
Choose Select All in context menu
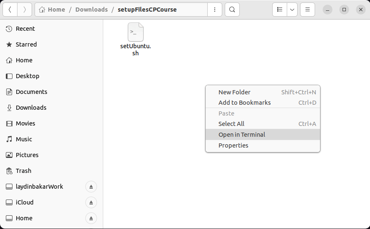[231, 124]
